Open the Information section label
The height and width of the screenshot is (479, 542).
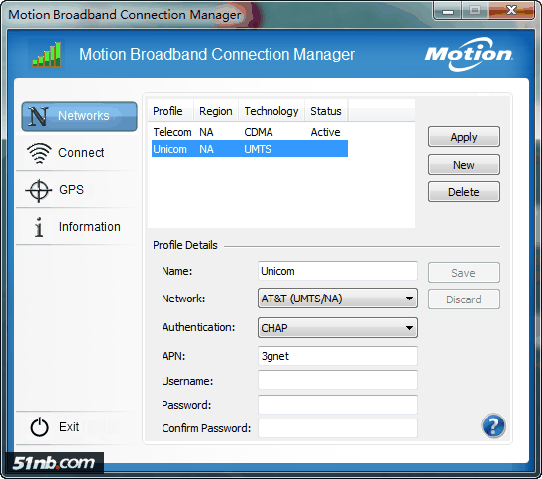90,227
